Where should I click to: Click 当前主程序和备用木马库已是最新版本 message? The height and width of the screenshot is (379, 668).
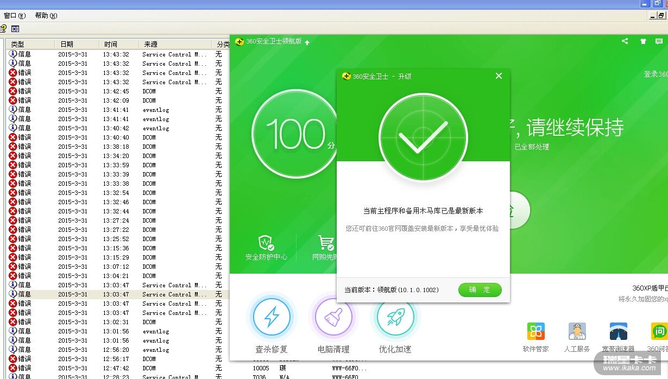423,211
